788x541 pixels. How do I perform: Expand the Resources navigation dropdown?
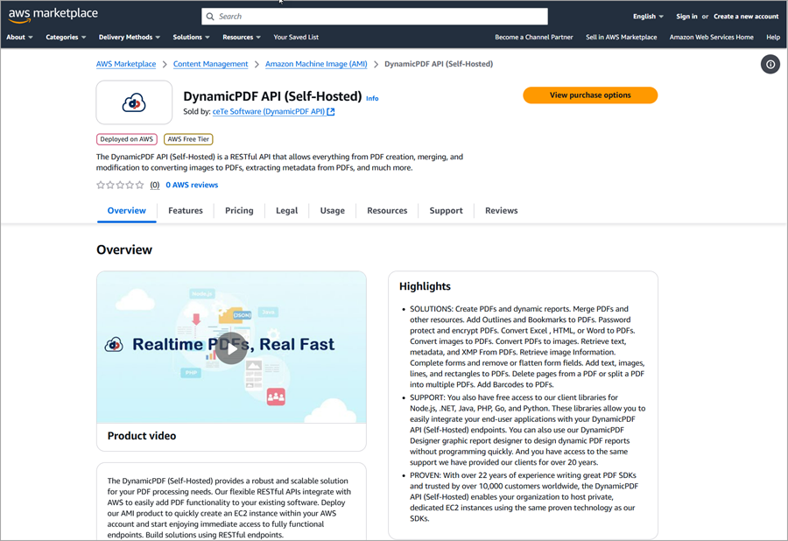pyautogui.click(x=242, y=37)
